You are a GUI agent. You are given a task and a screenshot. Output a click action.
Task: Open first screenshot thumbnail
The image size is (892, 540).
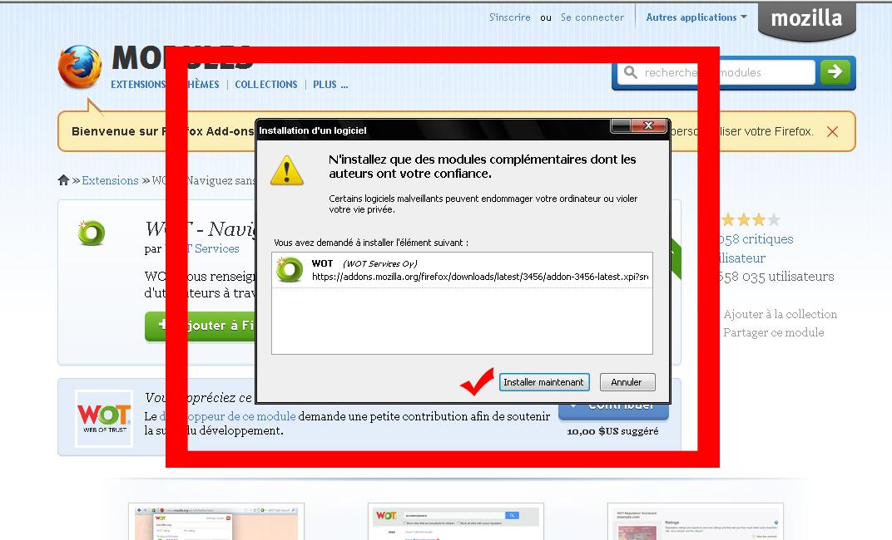[216, 521]
